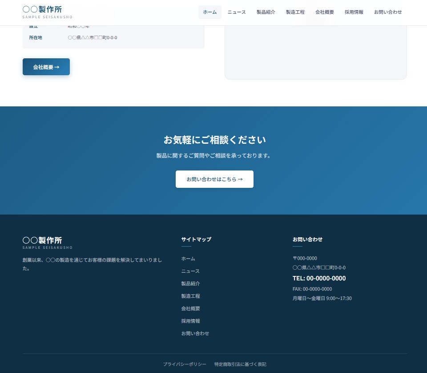Click the footer address ○○県△△市□□町0-0-0
The width and height of the screenshot is (427, 373).
point(319,268)
